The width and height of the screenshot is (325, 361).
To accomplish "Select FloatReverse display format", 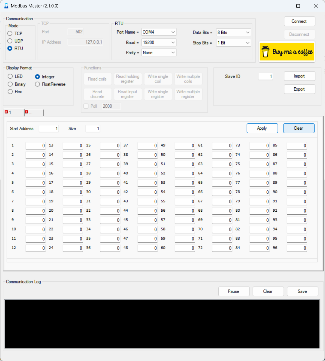I will click(x=37, y=84).
